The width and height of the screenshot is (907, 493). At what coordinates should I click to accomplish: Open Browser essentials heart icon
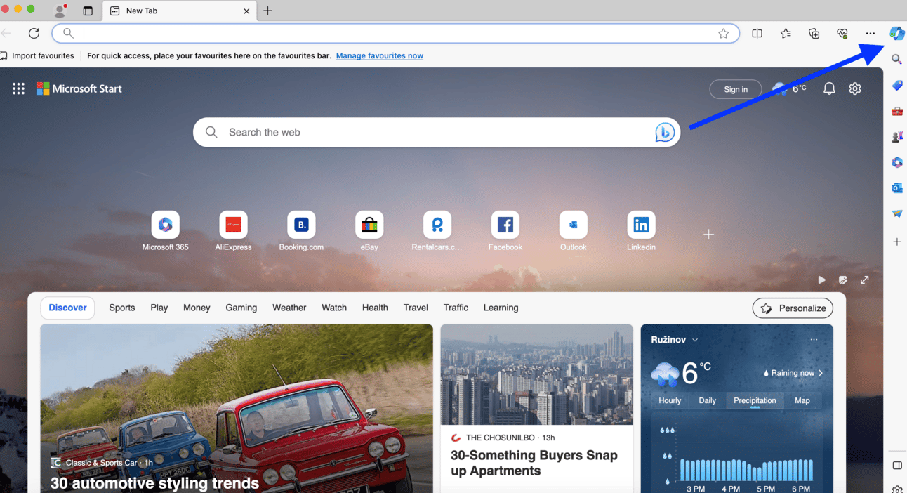(842, 33)
